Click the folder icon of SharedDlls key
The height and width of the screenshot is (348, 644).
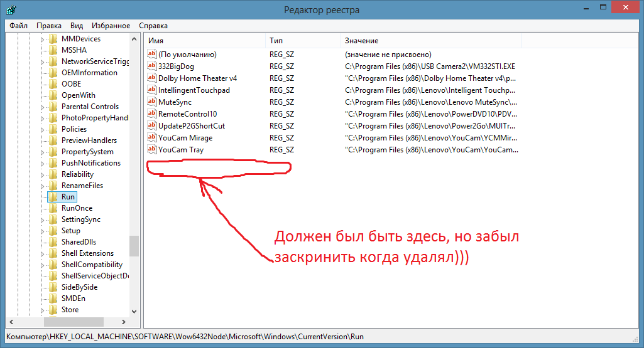point(53,242)
